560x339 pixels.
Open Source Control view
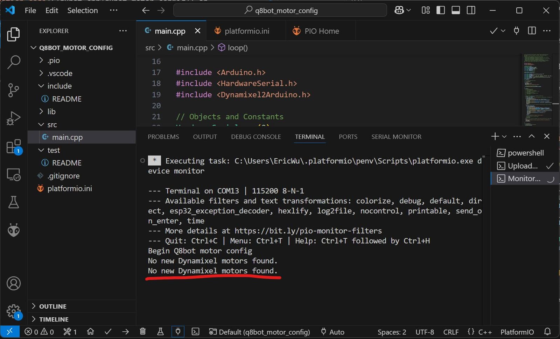coord(13,90)
